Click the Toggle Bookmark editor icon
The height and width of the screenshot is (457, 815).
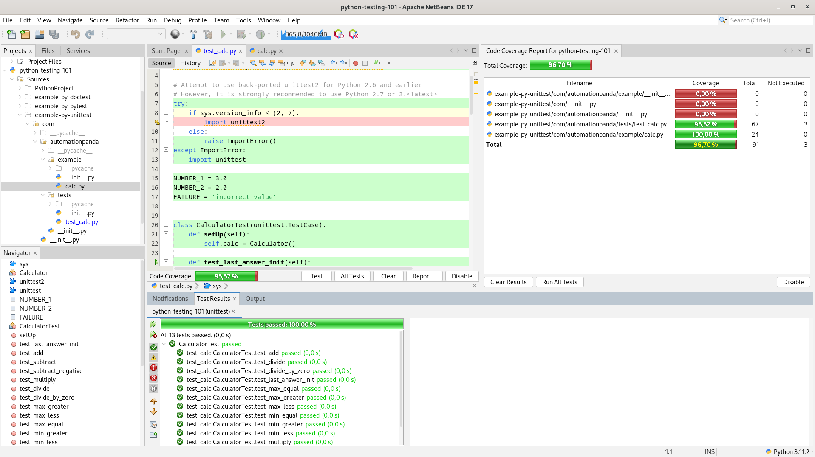pyautogui.click(x=322, y=63)
